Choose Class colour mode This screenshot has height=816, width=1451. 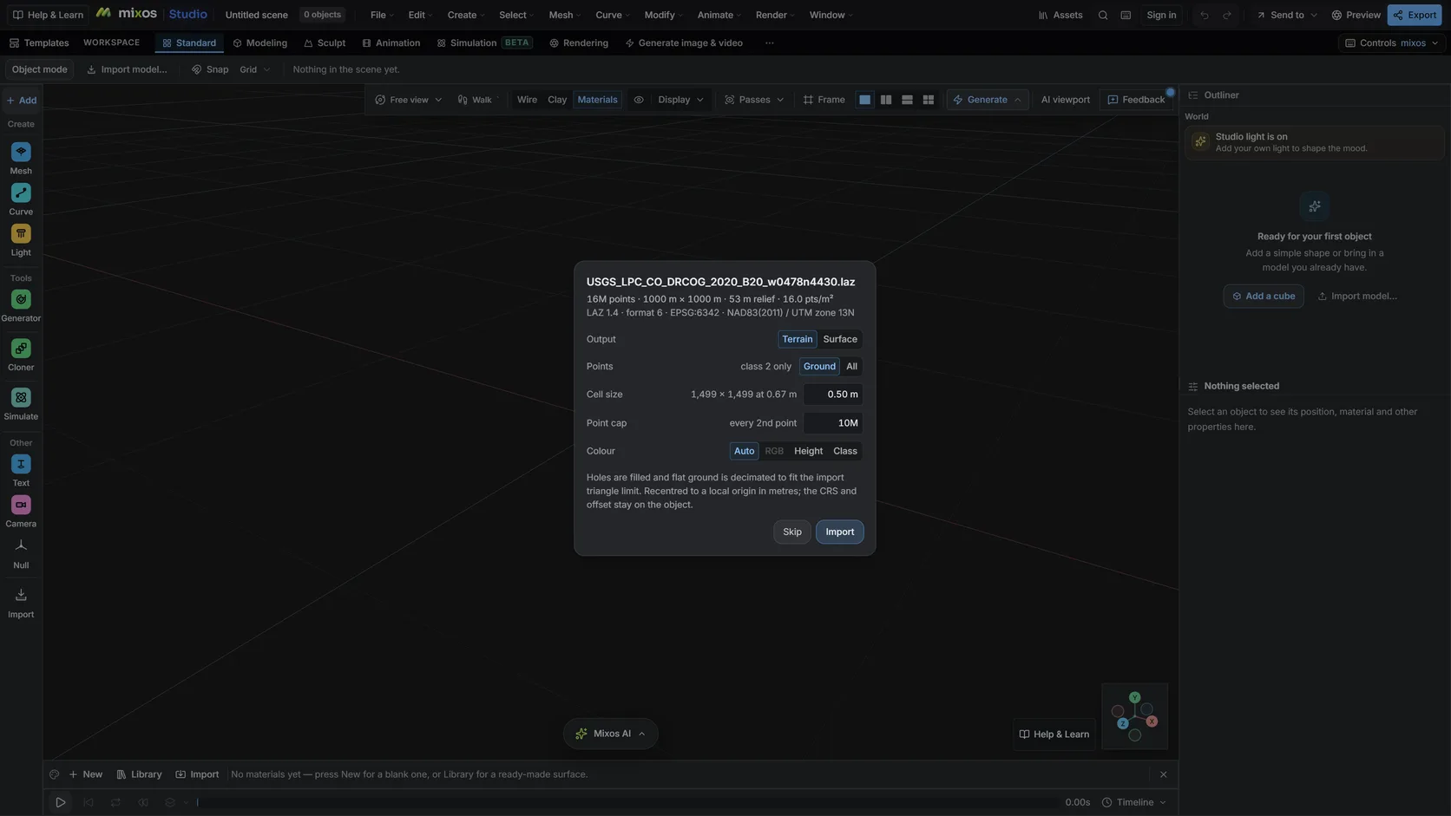point(845,451)
